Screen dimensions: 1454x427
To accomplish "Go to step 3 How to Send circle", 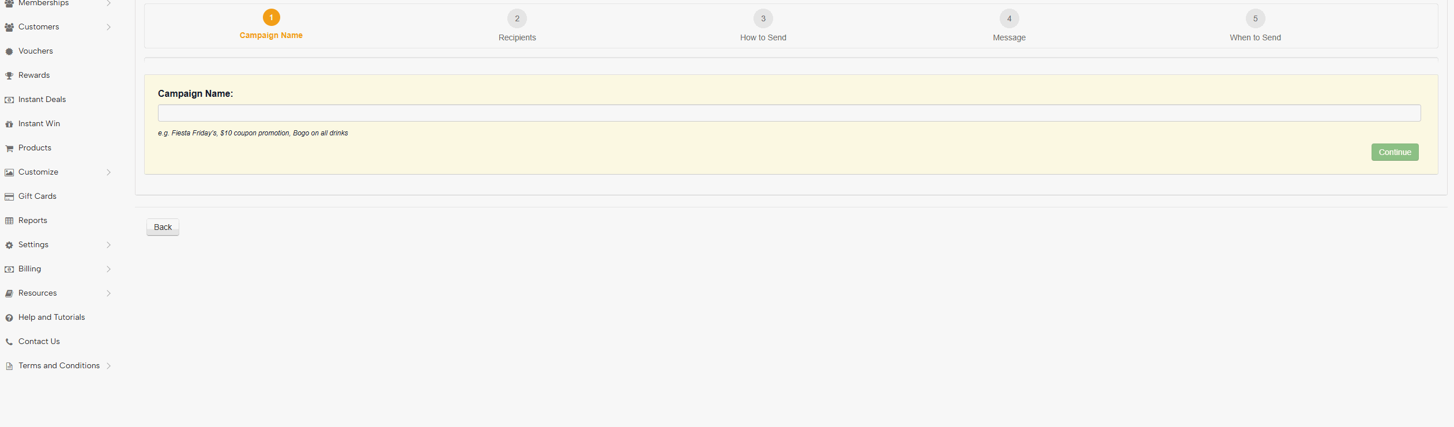I will [x=763, y=18].
